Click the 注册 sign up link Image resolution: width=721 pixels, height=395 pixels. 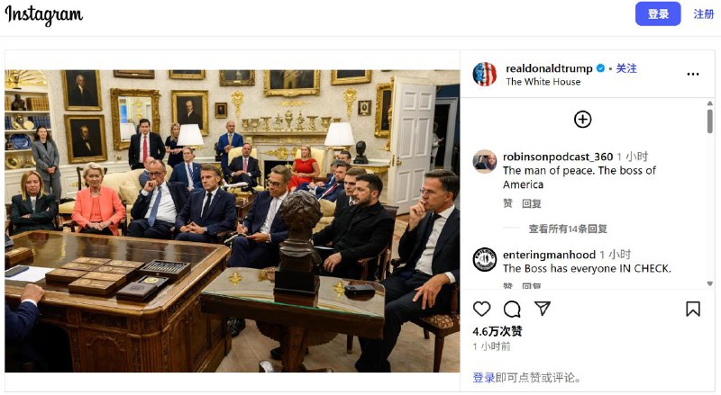tap(704, 13)
